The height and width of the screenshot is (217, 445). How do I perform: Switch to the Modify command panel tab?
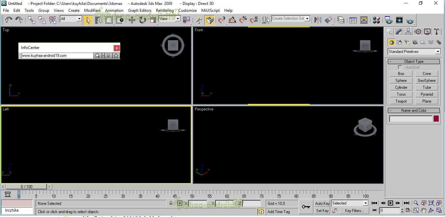pos(399,32)
